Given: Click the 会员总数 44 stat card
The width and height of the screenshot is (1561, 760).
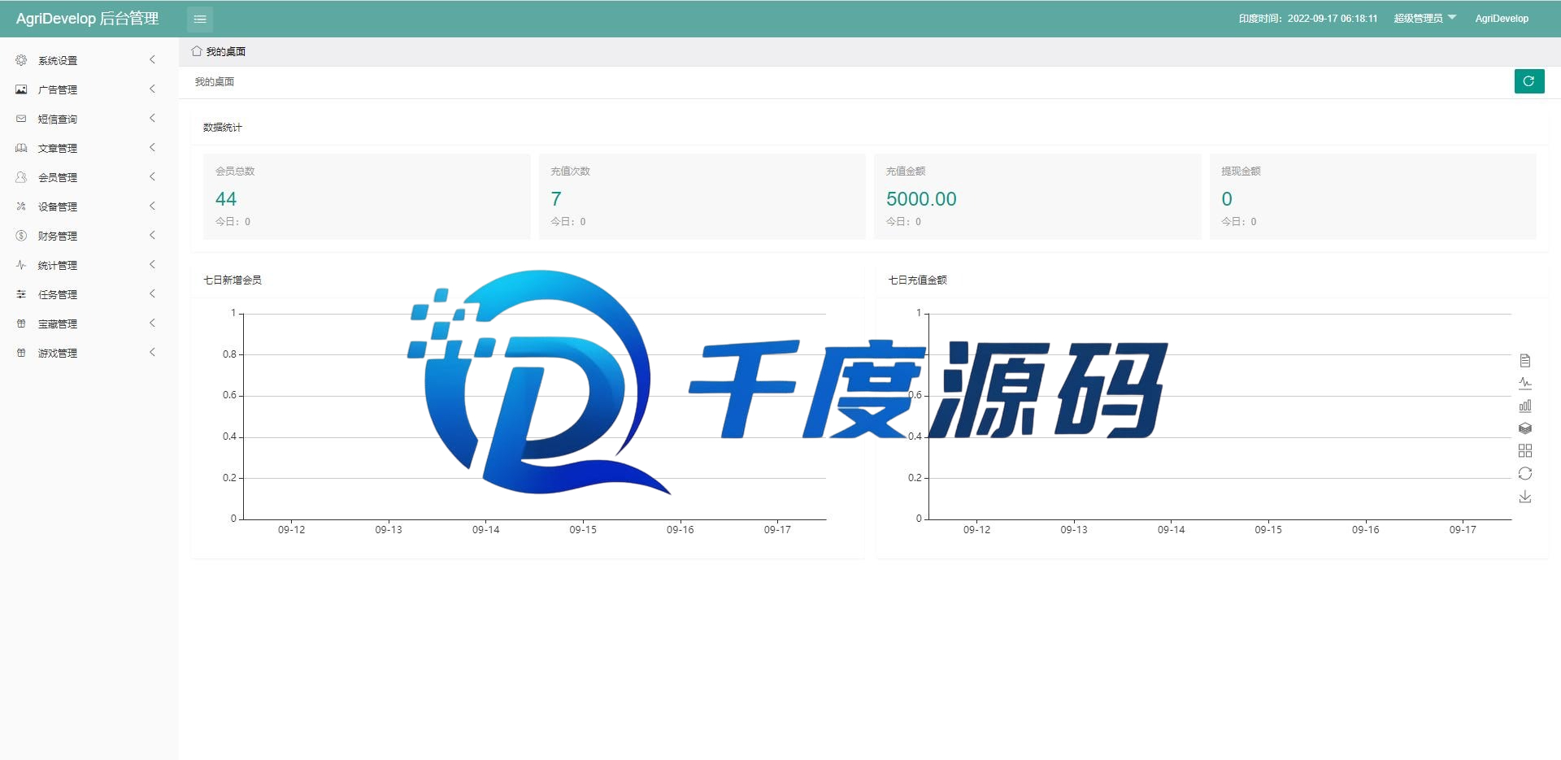Looking at the screenshot, I should pyautogui.click(x=367, y=196).
